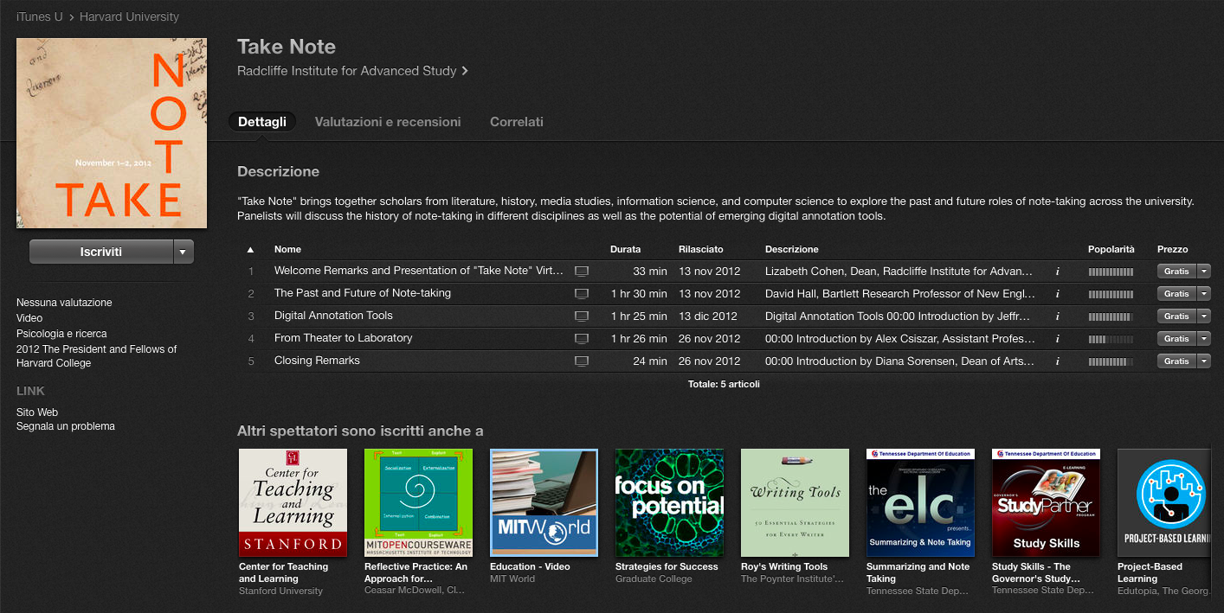Go to Harvard University in the breadcrumb
The width and height of the screenshot is (1224, 613).
click(x=129, y=17)
